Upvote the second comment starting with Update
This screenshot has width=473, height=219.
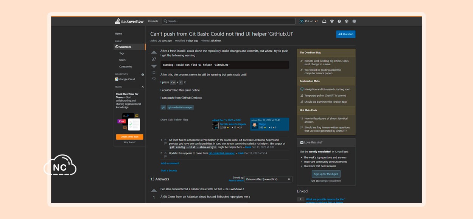[165, 153]
